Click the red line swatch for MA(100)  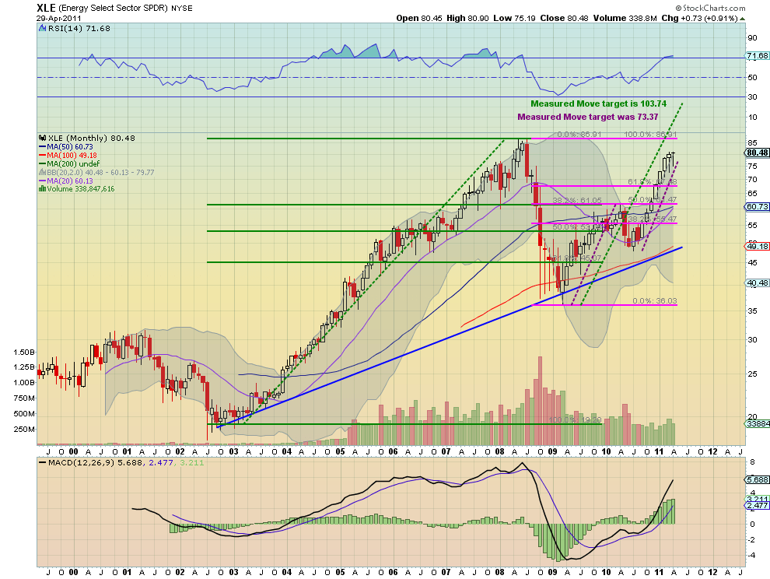click(x=42, y=156)
